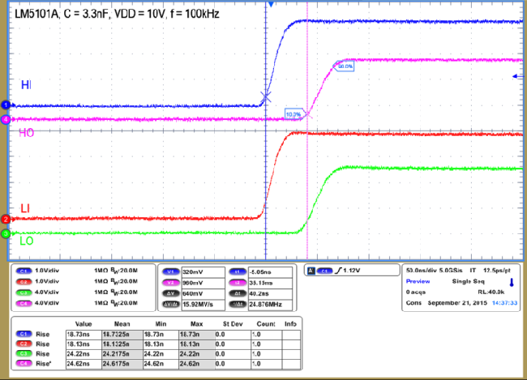Click the 12.5ps/pt resolution readout

497,270
